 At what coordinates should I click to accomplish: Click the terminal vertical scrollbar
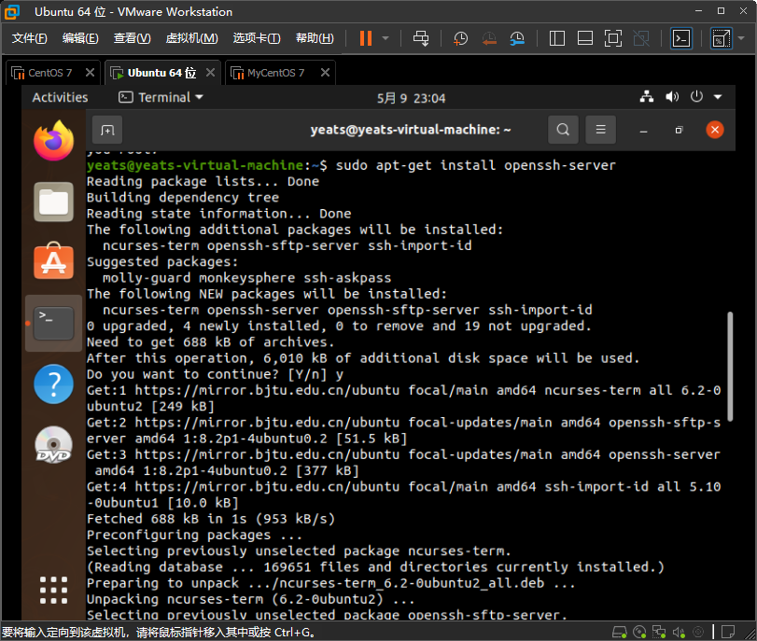coord(730,367)
